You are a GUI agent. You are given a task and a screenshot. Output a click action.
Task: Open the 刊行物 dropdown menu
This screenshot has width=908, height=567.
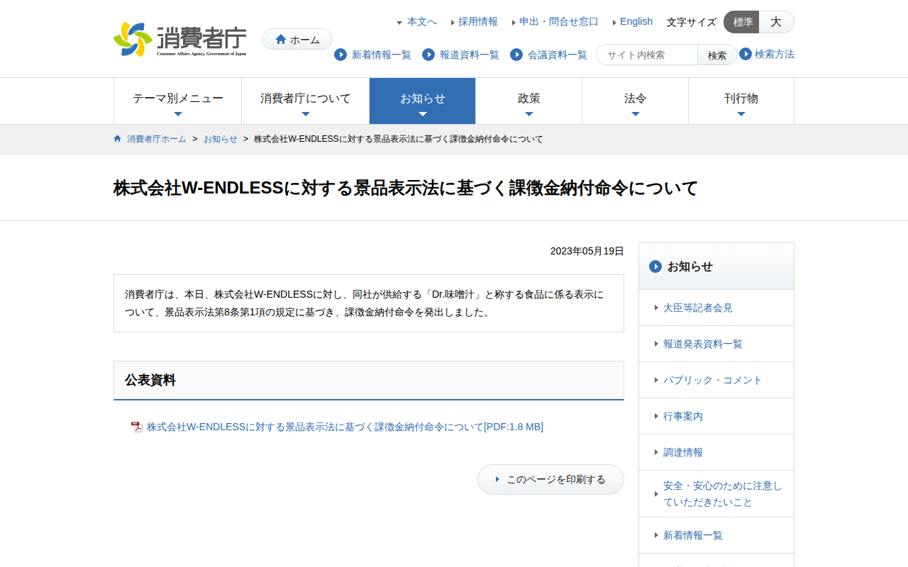point(741,101)
